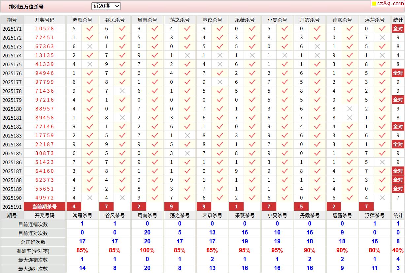Click the 最大连错次数 row label
This screenshot has height=273, width=405.
(33, 260)
